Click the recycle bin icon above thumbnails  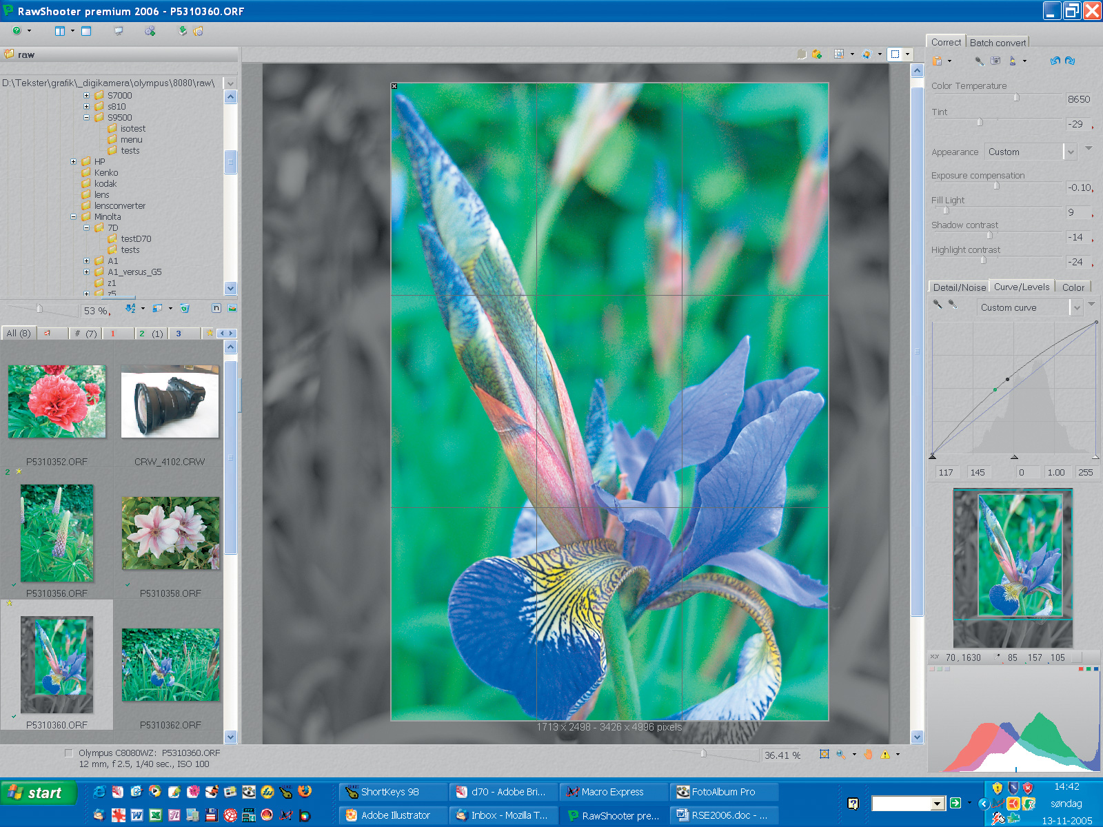click(184, 309)
